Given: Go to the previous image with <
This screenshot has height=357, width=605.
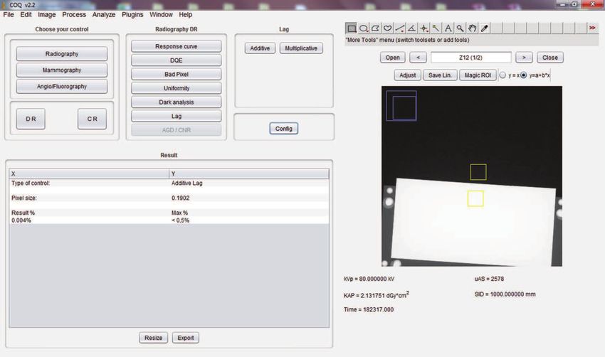Looking at the screenshot, I should pos(418,58).
